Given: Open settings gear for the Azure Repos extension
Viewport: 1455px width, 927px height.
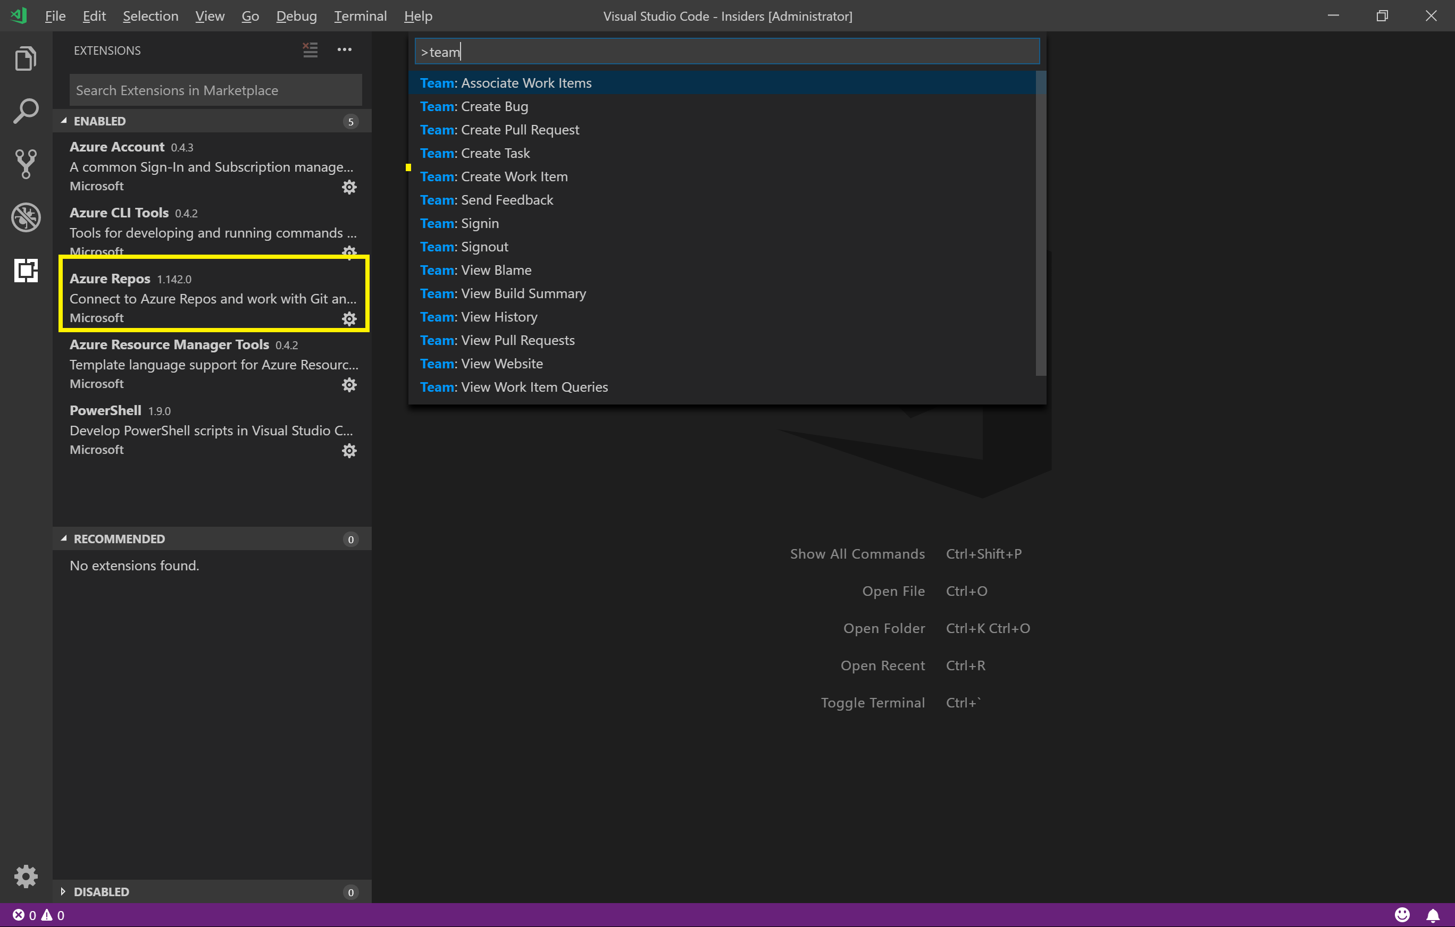Looking at the screenshot, I should click(x=349, y=318).
